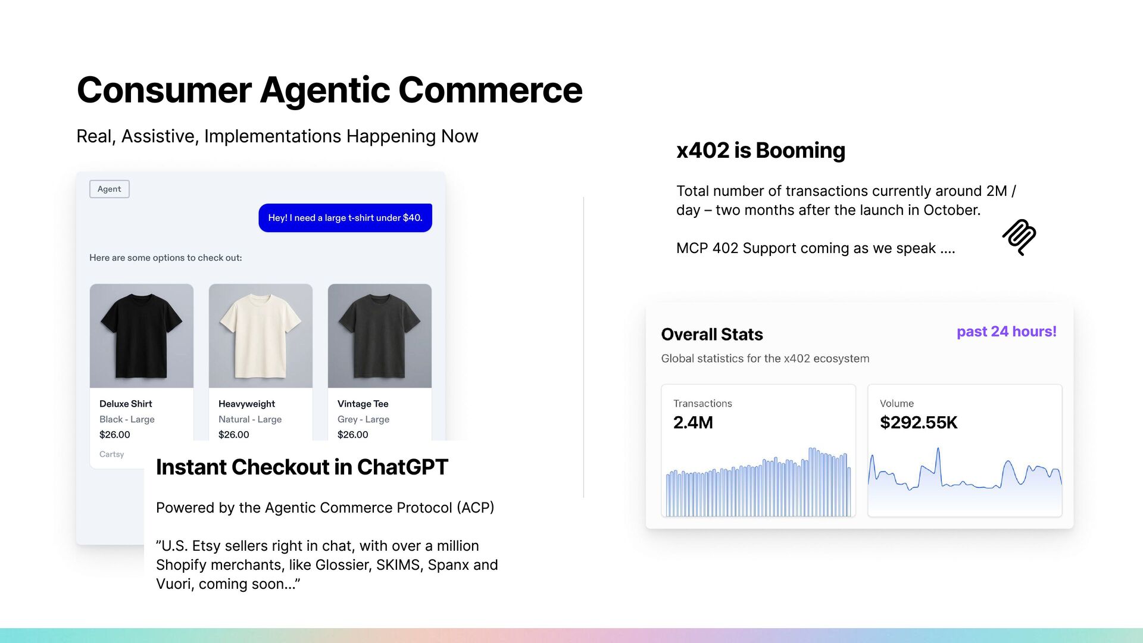Screen dimensions: 1143x643
Task: Select the grey Vintage Tee image
Action: pyautogui.click(x=379, y=336)
